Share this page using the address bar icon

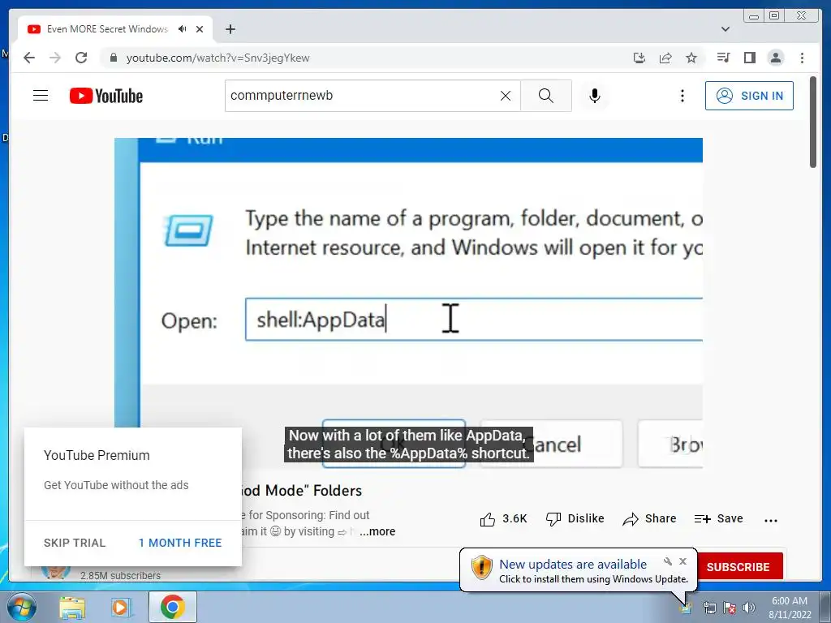click(x=665, y=58)
